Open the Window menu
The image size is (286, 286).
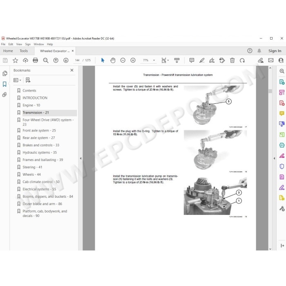point(39,44)
